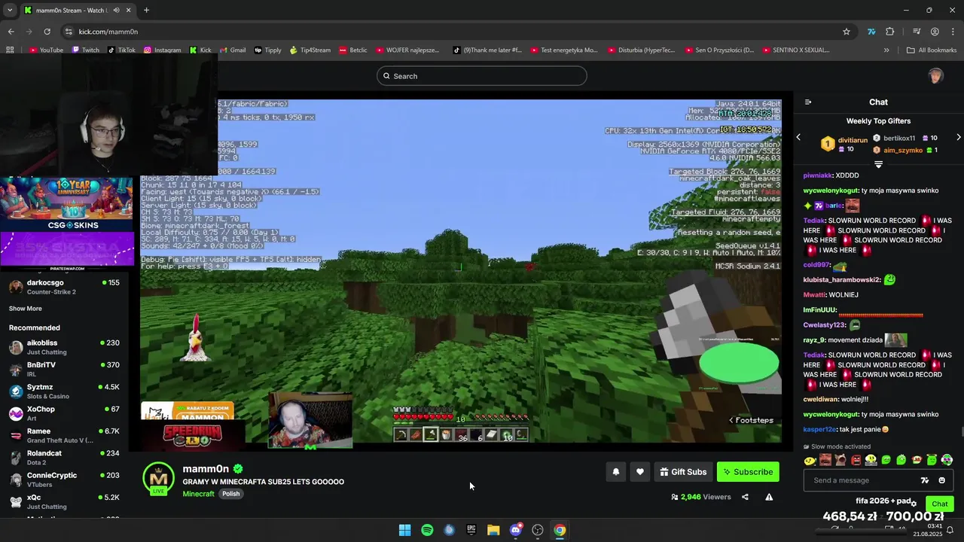Open Windows Start menu

pos(404,530)
